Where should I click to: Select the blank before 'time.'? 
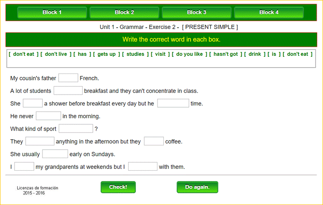(x=173, y=103)
